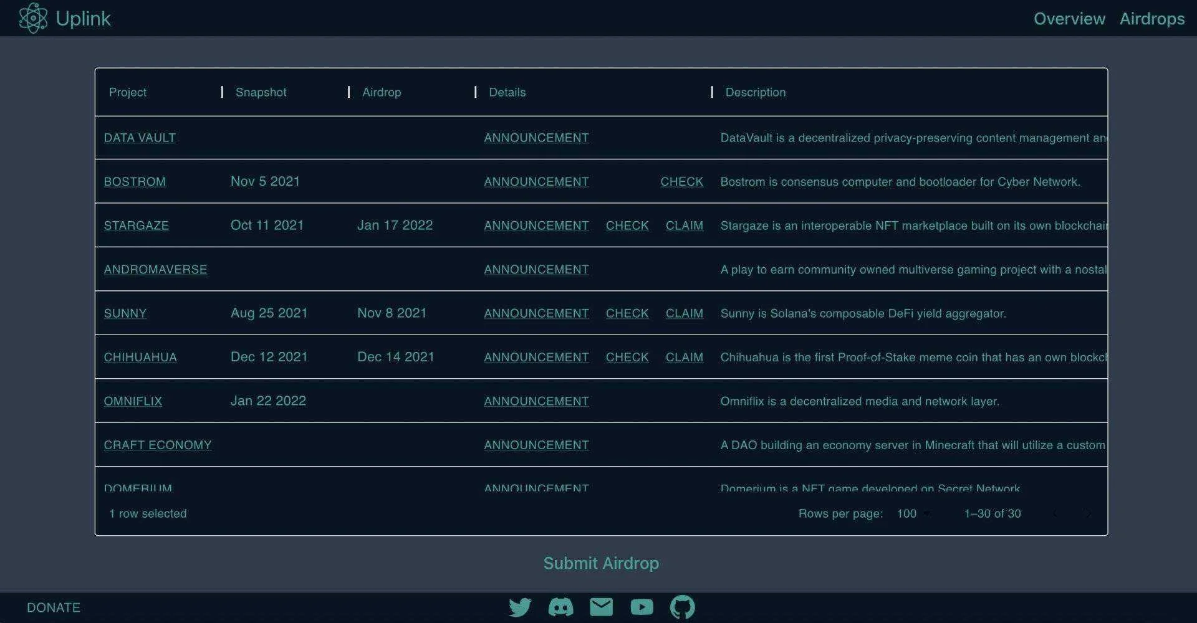The width and height of the screenshot is (1197, 623).
Task: Click the Omniflix description text
Action: (x=860, y=401)
